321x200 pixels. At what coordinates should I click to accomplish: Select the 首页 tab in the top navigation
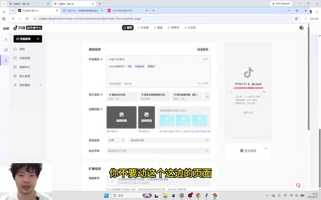click(x=128, y=28)
